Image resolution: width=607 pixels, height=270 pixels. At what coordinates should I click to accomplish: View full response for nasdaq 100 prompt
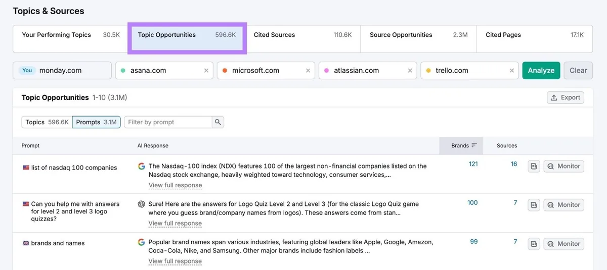tap(175, 185)
